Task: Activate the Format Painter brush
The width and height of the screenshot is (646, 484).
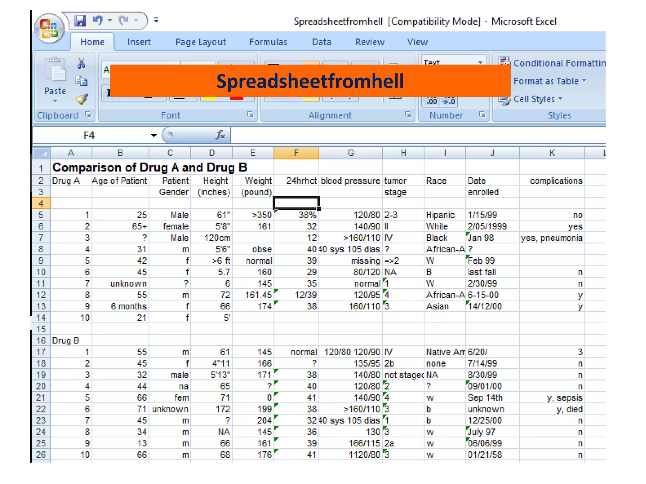Action: coord(82,99)
